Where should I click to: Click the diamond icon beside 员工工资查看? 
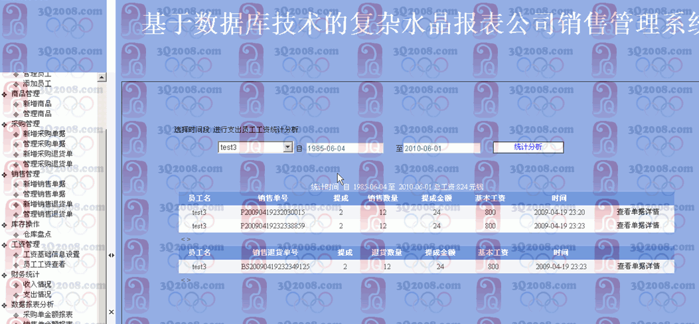(x=17, y=265)
